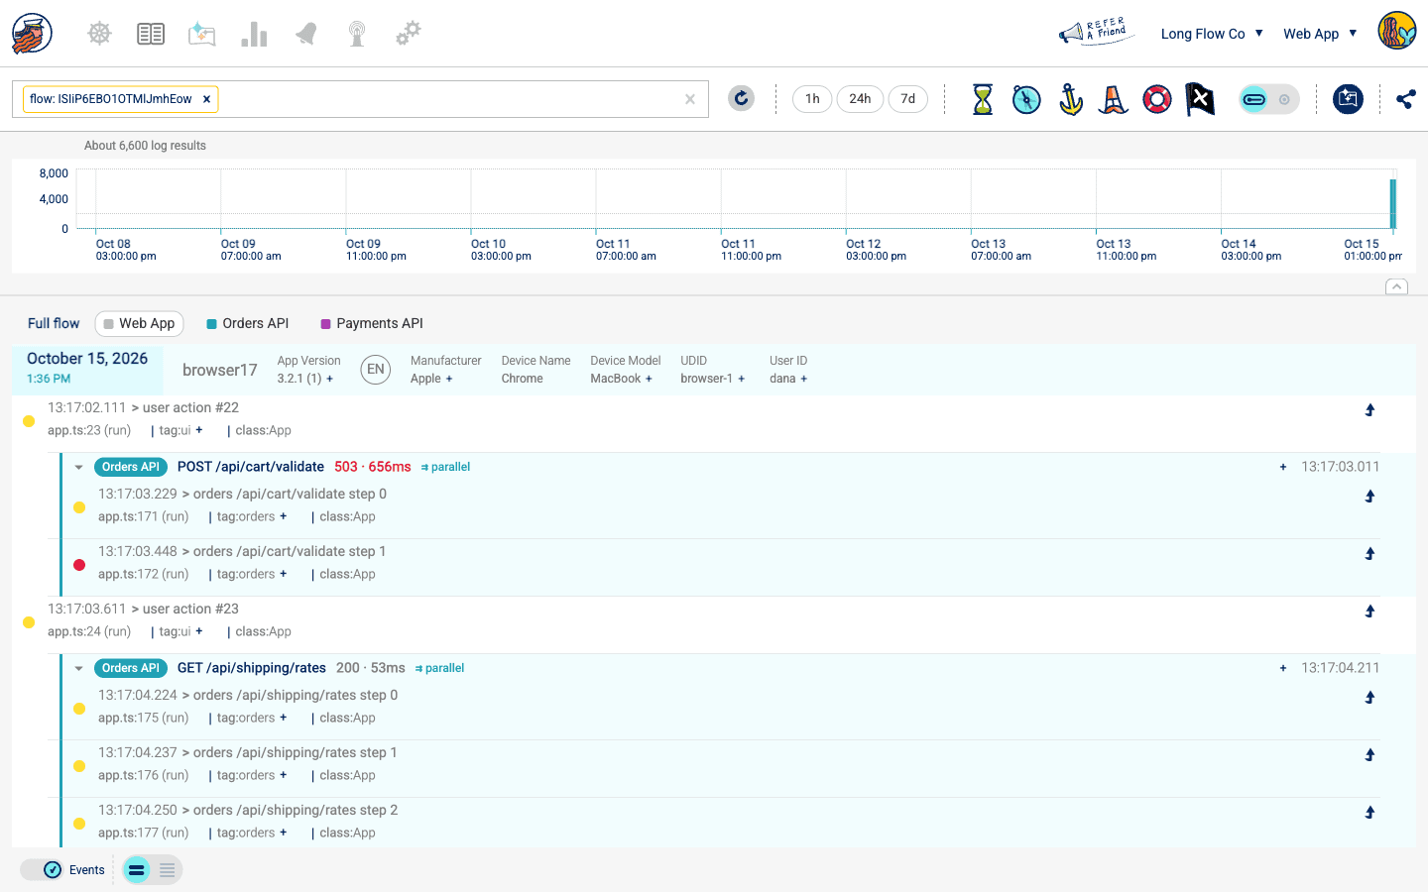Screen dimensions: 1428x892
Task: Collapse the POST /api/cart/validate group
Action: [x=78, y=467]
